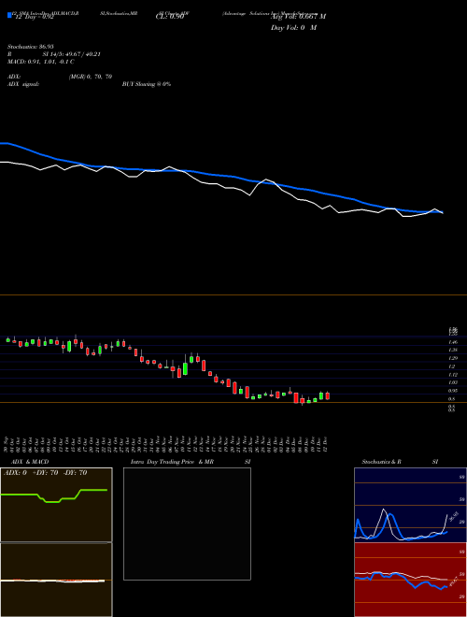Click the last date label on the x-axis
467x617 pixels.
pyautogui.click(x=326, y=443)
